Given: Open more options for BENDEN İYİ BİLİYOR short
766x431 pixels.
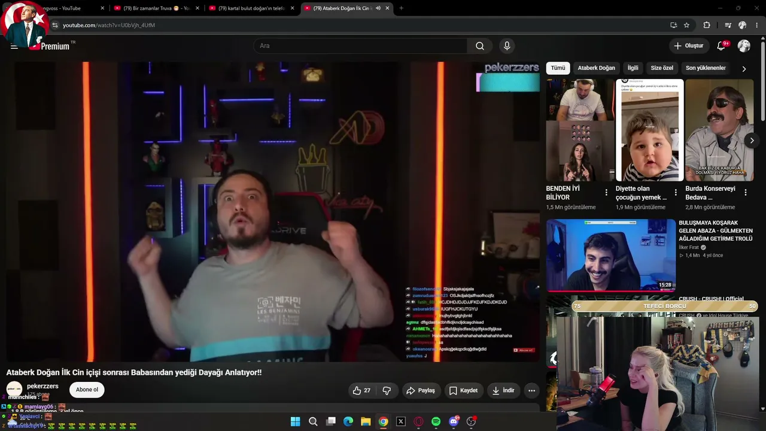Looking at the screenshot, I should [x=606, y=193].
